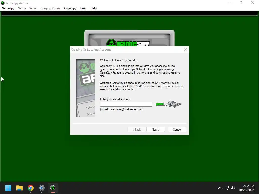259x194 pixels.
Task: Open Google Chrome from the taskbar
Action: [31, 188]
